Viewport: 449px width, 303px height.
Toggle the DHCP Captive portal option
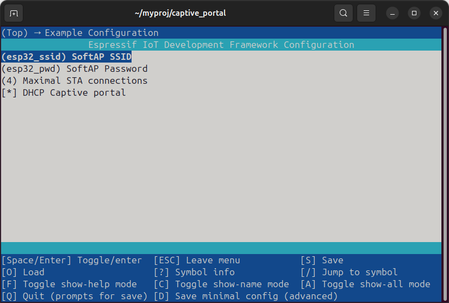coord(64,93)
